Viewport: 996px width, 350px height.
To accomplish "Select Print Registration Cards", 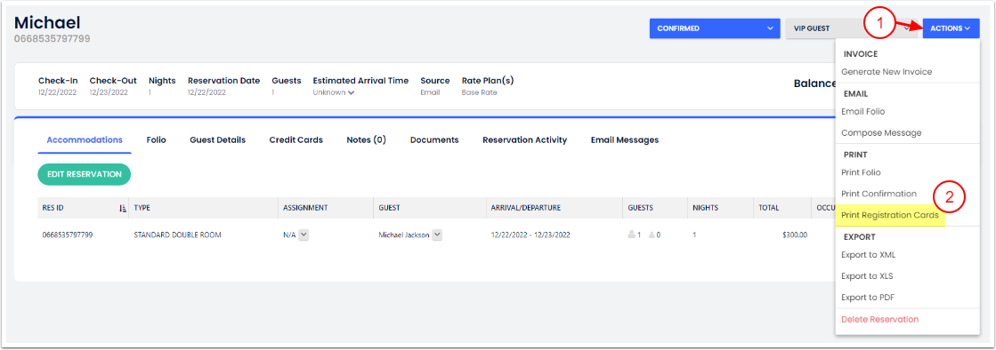I will [890, 216].
